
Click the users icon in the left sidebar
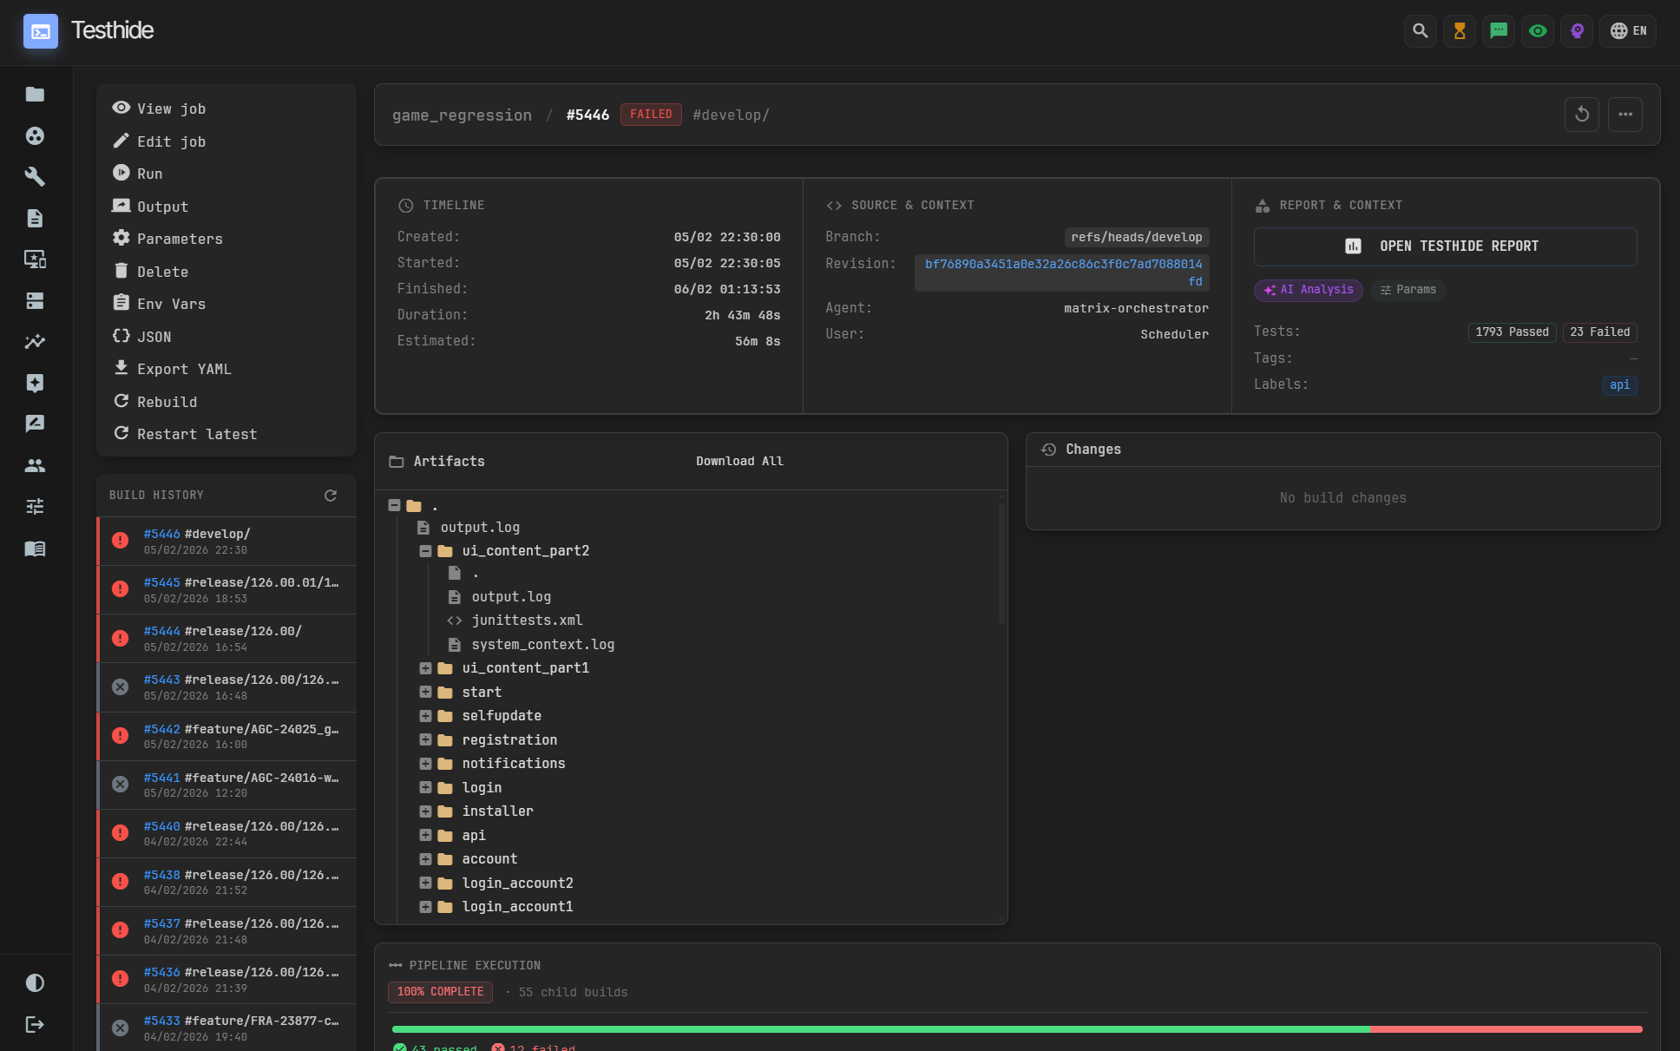[35, 465]
